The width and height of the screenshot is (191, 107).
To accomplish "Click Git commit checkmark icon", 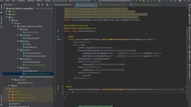I will [x=167, y=1].
